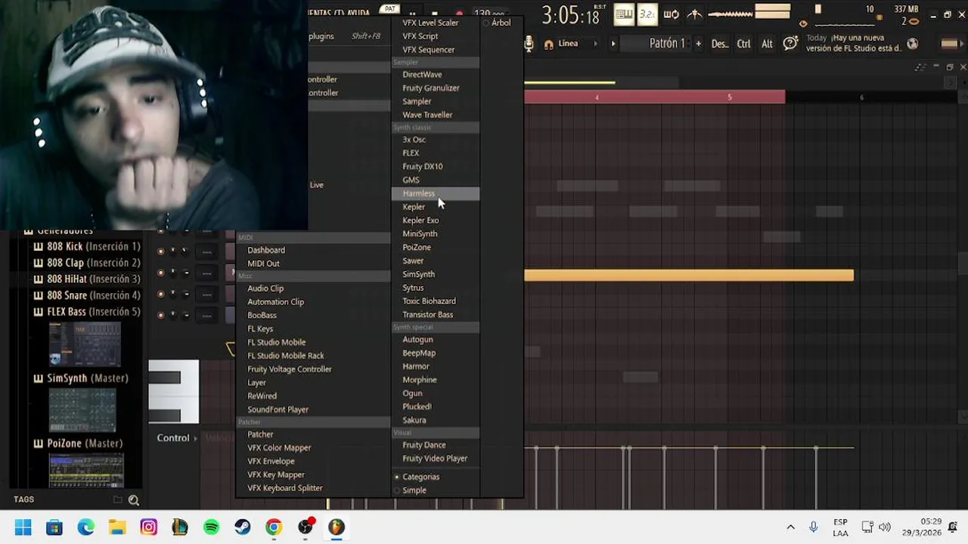The height and width of the screenshot is (544, 968).
Task: Open Steam from the taskbar
Action: pos(242,527)
